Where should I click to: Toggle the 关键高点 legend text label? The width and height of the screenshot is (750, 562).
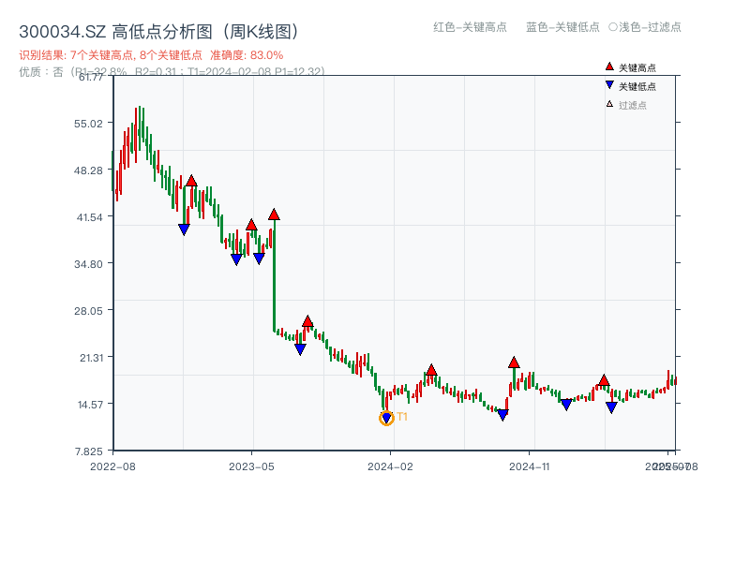click(637, 67)
